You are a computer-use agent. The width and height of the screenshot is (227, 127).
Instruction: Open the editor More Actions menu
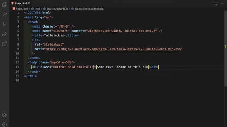point(222,3)
